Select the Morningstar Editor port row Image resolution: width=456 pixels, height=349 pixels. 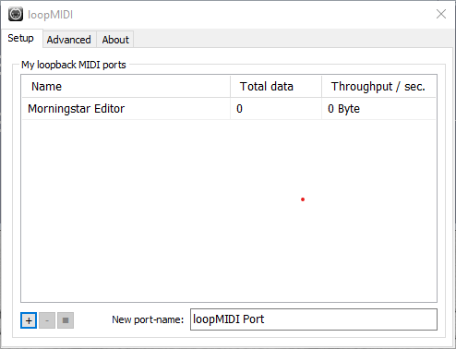pos(229,109)
